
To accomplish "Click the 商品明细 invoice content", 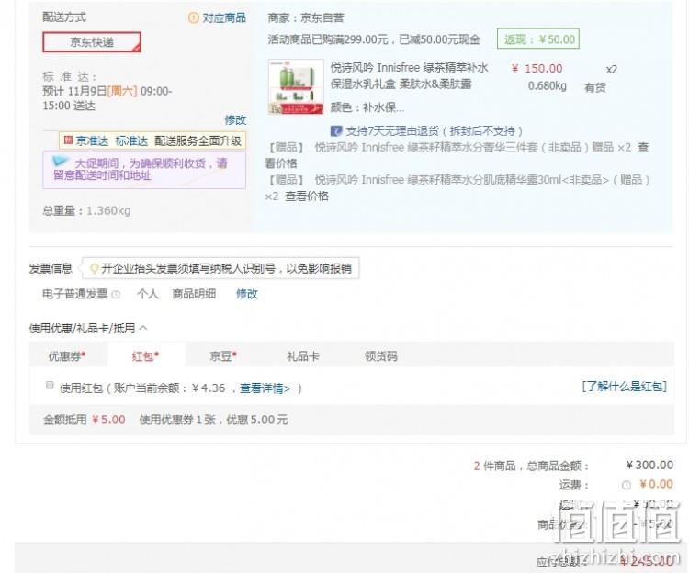I will click(x=194, y=294).
